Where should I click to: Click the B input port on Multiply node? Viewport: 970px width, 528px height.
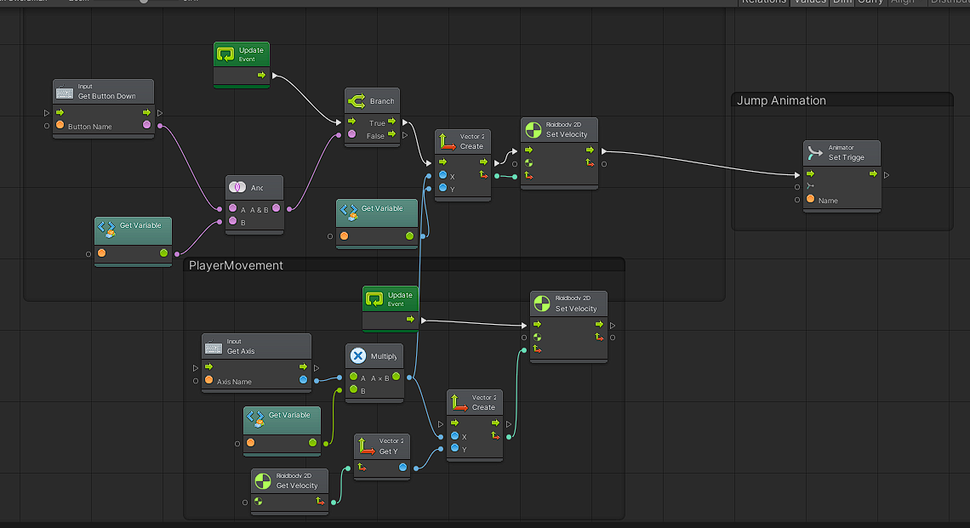point(353,389)
